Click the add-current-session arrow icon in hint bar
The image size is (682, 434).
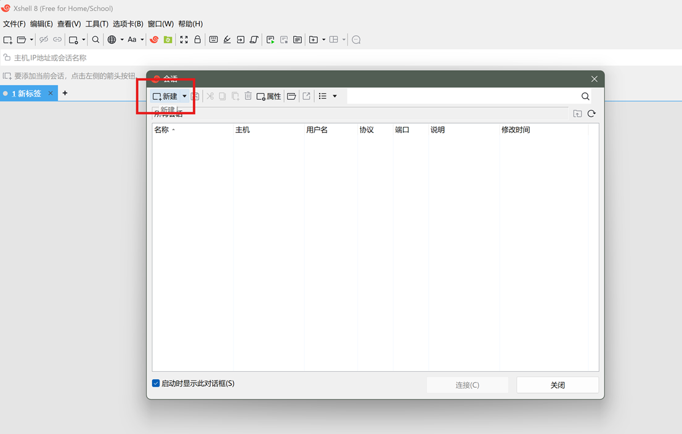[x=7, y=76]
